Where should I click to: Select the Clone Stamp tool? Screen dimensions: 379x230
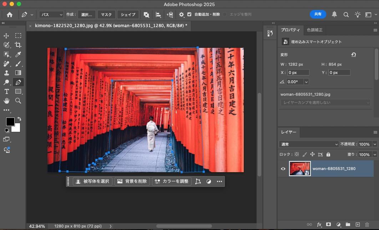6,73
